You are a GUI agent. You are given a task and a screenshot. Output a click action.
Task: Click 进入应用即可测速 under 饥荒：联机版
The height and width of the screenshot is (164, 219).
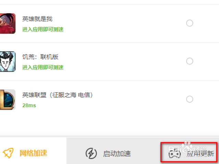coord(43,68)
